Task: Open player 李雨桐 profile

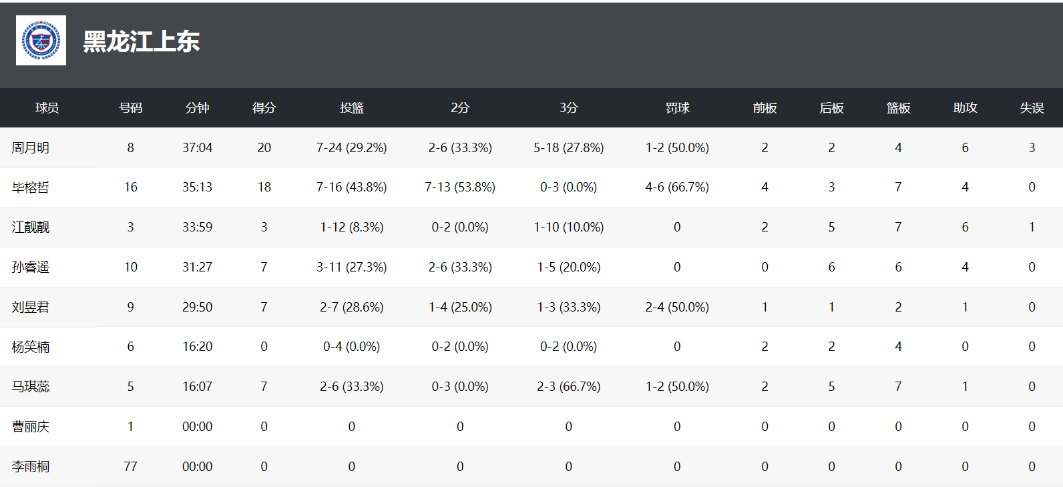Action: pos(31,467)
